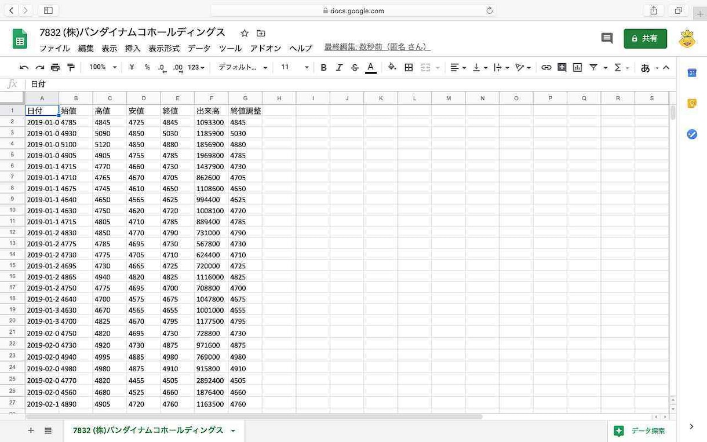Open Calendar in side panel

pos(691,72)
